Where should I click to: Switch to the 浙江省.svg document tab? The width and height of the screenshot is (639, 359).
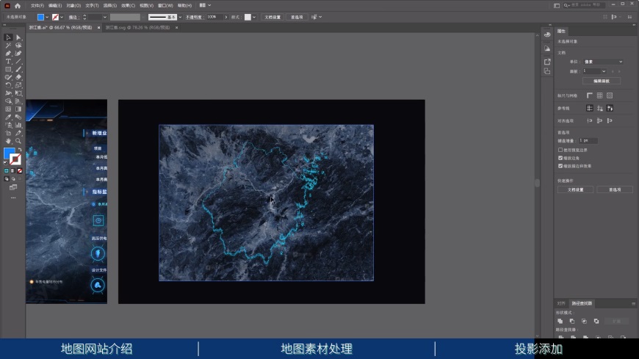pyautogui.click(x=138, y=28)
